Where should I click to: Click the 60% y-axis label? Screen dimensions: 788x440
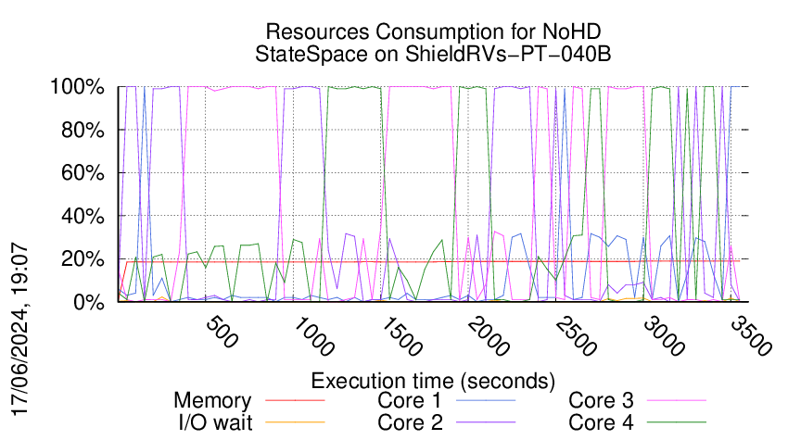coord(83,173)
